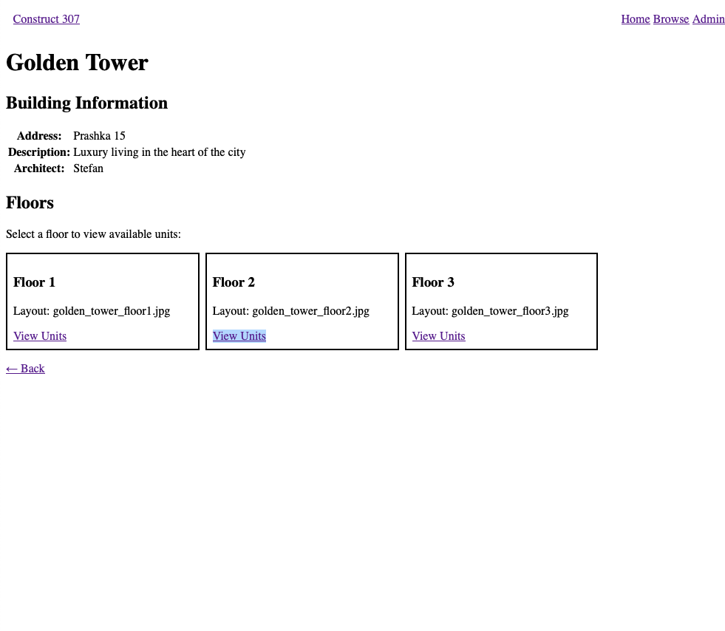725x631 pixels.
Task: Click the Floor 2 card title
Action: pos(234,282)
